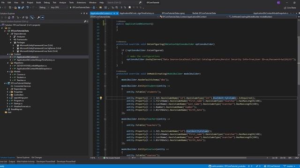Open the Output window tab
This screenshot has height=168, width=300.
[12, 162]
